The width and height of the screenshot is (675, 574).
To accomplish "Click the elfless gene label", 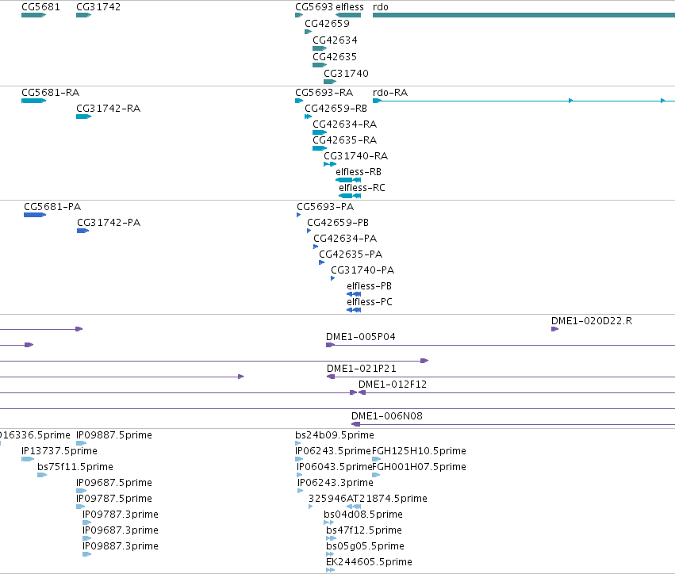I will click(x=350, y=7).
